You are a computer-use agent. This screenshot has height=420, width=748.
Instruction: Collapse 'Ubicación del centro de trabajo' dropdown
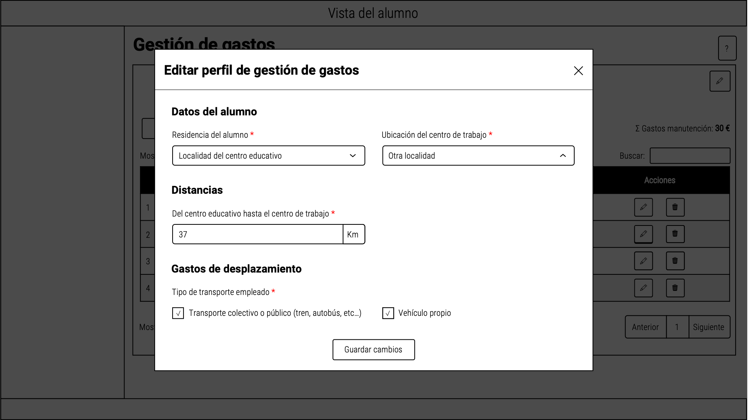click(x=563, y=156)
